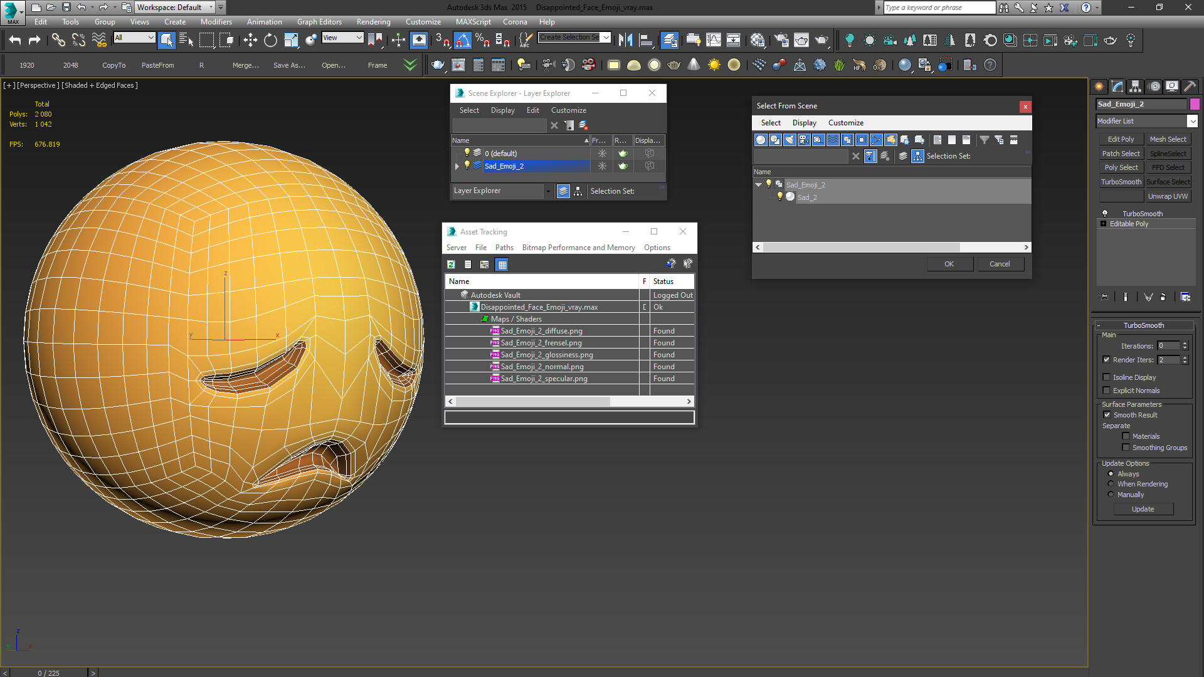This screenshot has width=1204, height=677.
Task: Enable the Isoline Display checkbox
Action: (x=1106, y=377)
